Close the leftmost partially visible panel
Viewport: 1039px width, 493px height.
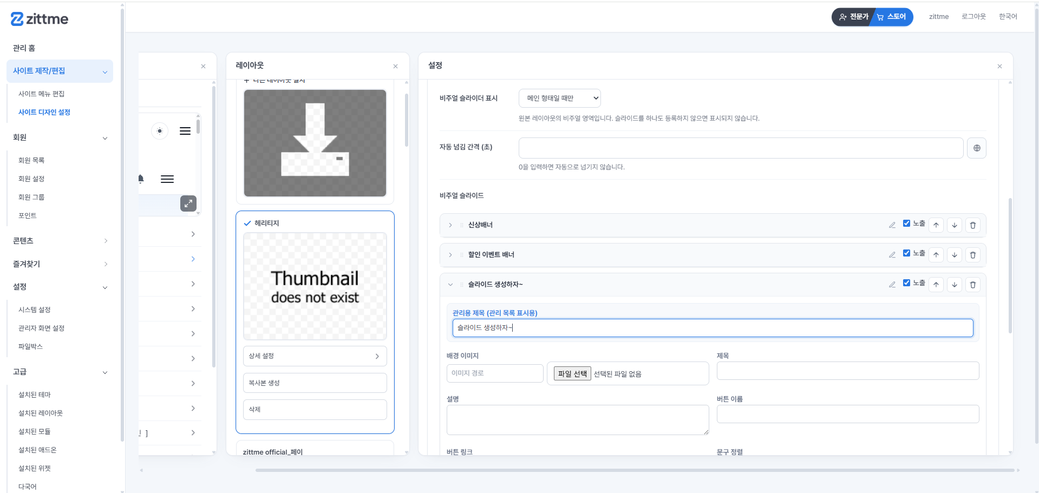coord(204,67)
